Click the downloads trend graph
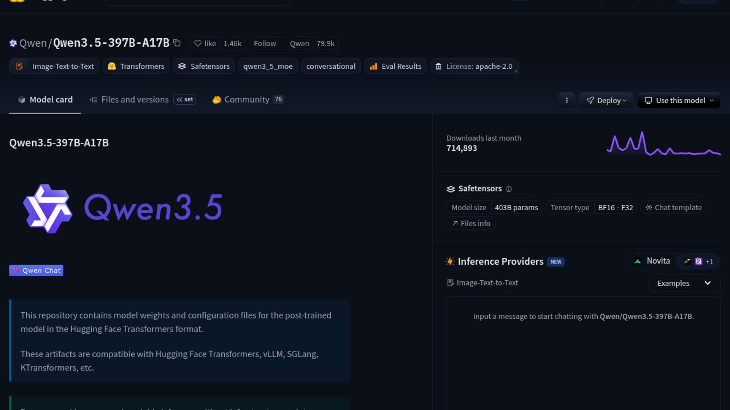This screenshot has height=410, width=730. pos(663,144)
